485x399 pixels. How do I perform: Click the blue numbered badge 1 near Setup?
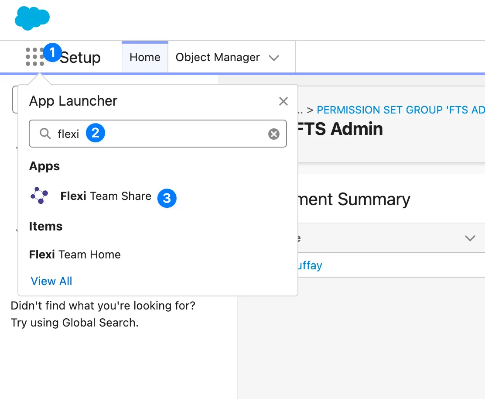(52, 53)
